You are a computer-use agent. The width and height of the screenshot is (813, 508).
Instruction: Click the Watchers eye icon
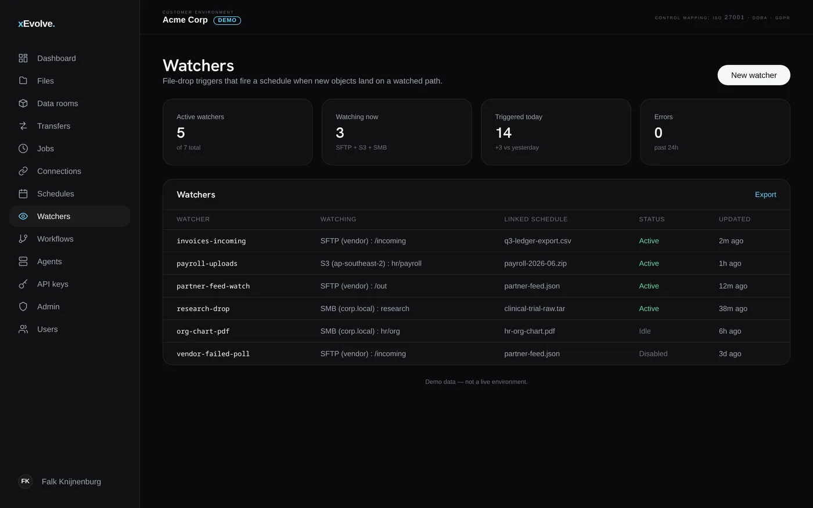[23, 217]
